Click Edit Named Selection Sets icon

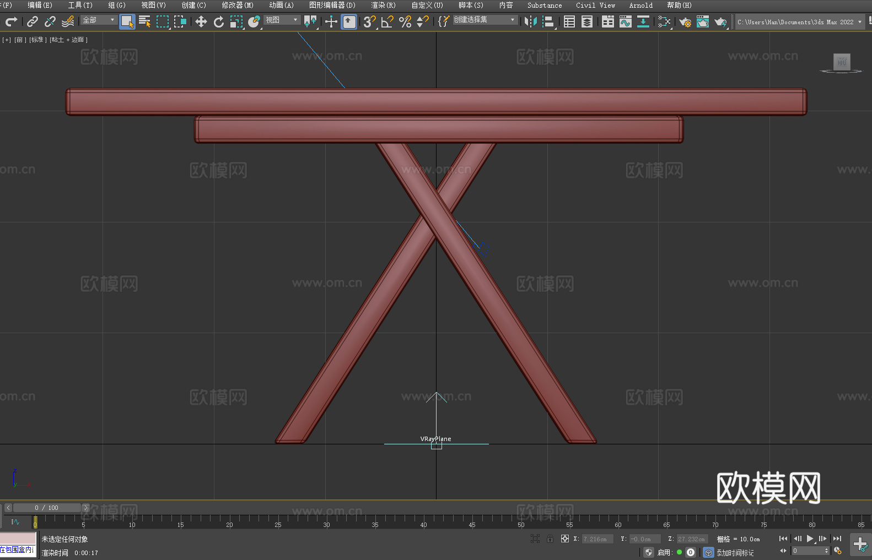(x=444, y=21)
